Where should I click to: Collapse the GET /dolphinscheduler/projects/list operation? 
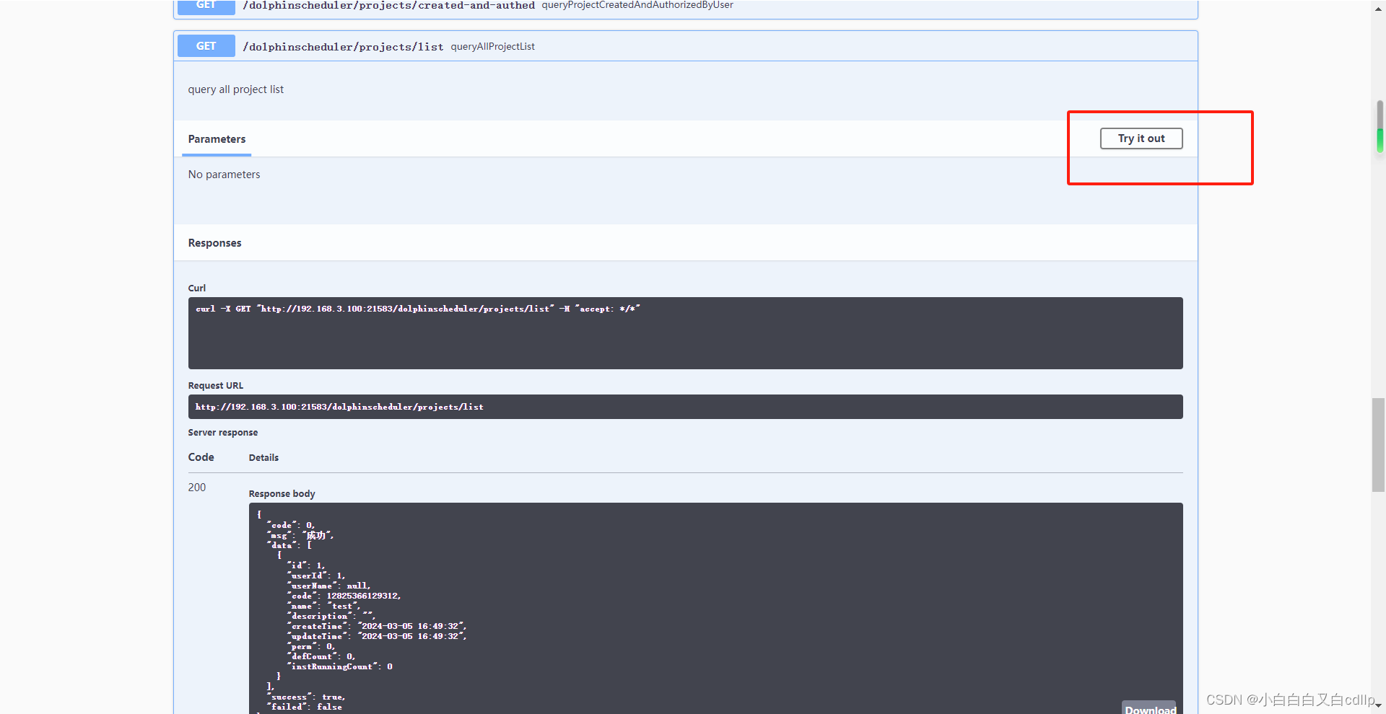tap(685, 46)
